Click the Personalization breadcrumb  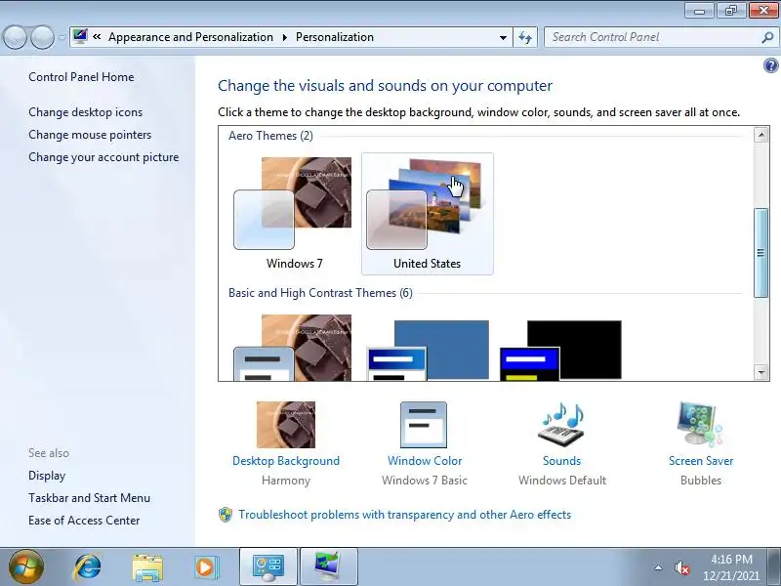point(335,37)
